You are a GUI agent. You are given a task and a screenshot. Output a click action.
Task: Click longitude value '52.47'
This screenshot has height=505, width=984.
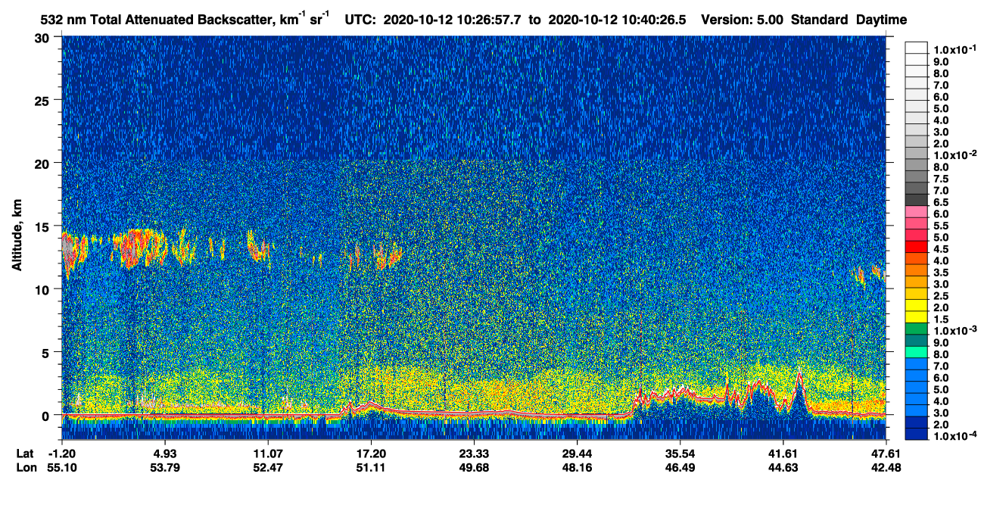(267, 467)
